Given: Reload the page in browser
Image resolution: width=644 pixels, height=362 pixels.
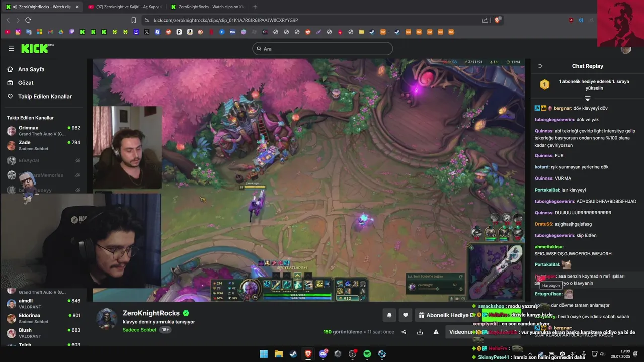Looking at the screenshot, I should pyautogui.click(x=28, y=20).
